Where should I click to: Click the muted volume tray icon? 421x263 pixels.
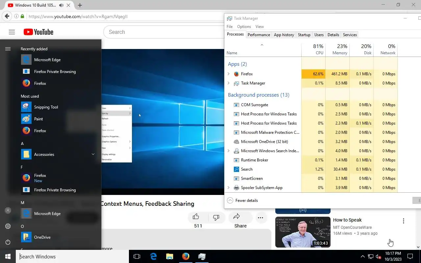[x=378, y=256]
